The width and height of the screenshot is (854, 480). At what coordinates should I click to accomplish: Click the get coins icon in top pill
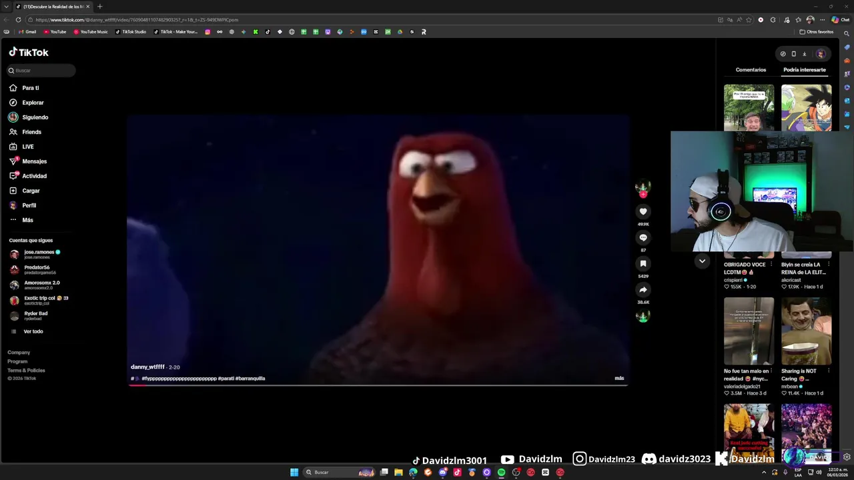click(783, 54)
